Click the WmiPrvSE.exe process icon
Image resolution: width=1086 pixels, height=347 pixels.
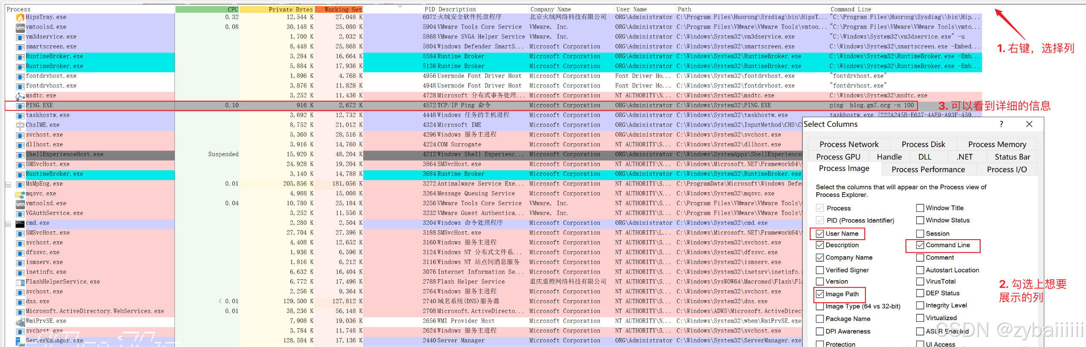(20, 321)
